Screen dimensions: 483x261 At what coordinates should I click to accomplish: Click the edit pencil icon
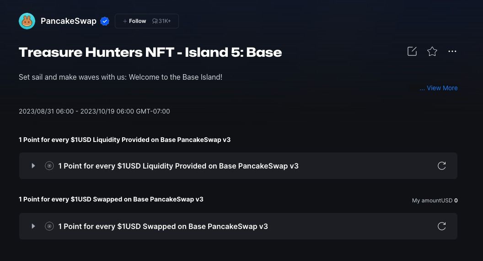pyautogui.click(x=412, y=51)
